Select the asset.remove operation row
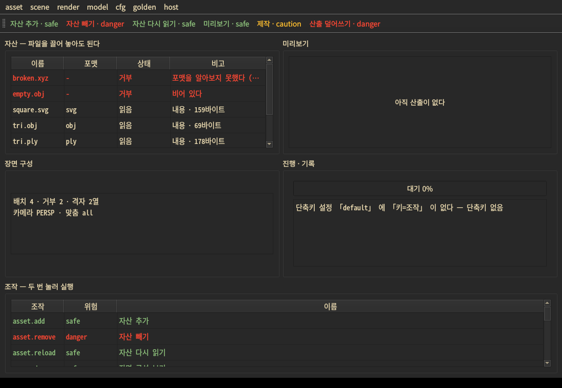562x388 pixels. [277, 336]
